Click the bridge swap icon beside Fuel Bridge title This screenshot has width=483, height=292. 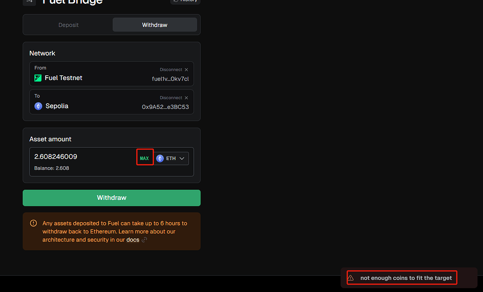[29, 2]
